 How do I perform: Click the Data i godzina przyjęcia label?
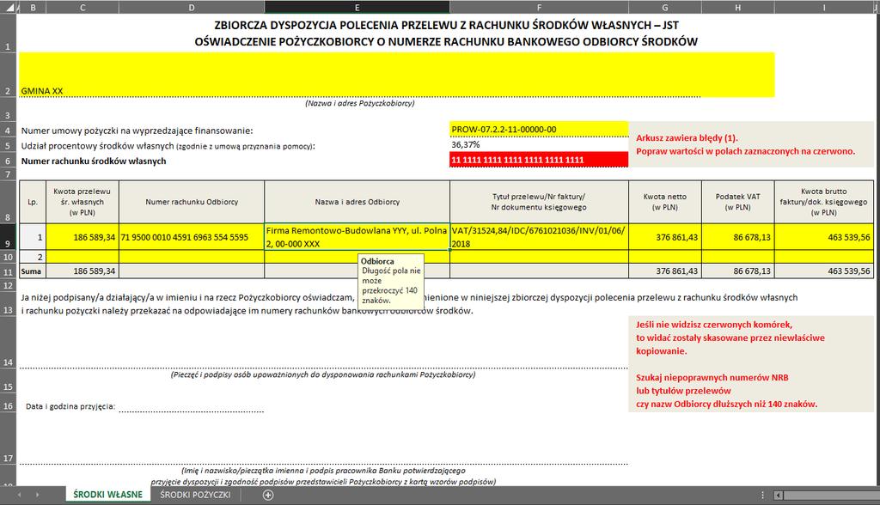point(70,406)
